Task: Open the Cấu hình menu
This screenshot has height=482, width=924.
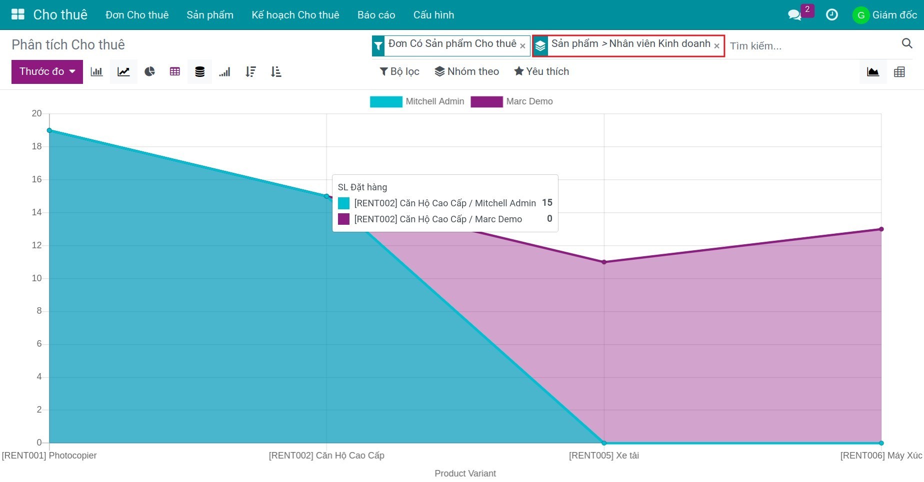Action: pos(433,15)
